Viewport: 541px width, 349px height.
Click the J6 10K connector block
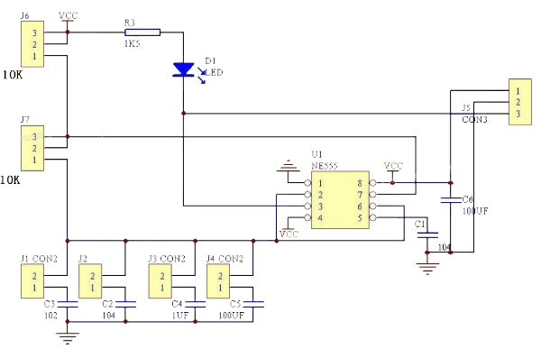click(x=32, y=44)
